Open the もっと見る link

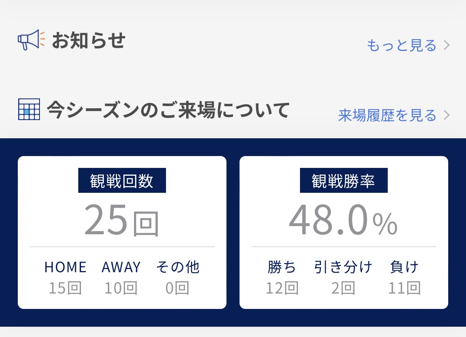(401, 45)
